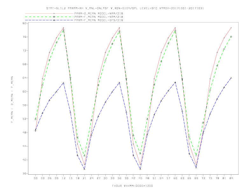
Task: Click the chart title starting with STAT=SL1L2
Action: coord(125,8)
